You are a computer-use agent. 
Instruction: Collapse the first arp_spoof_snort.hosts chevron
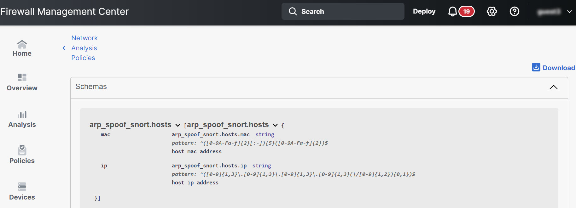tap(178, 125)
